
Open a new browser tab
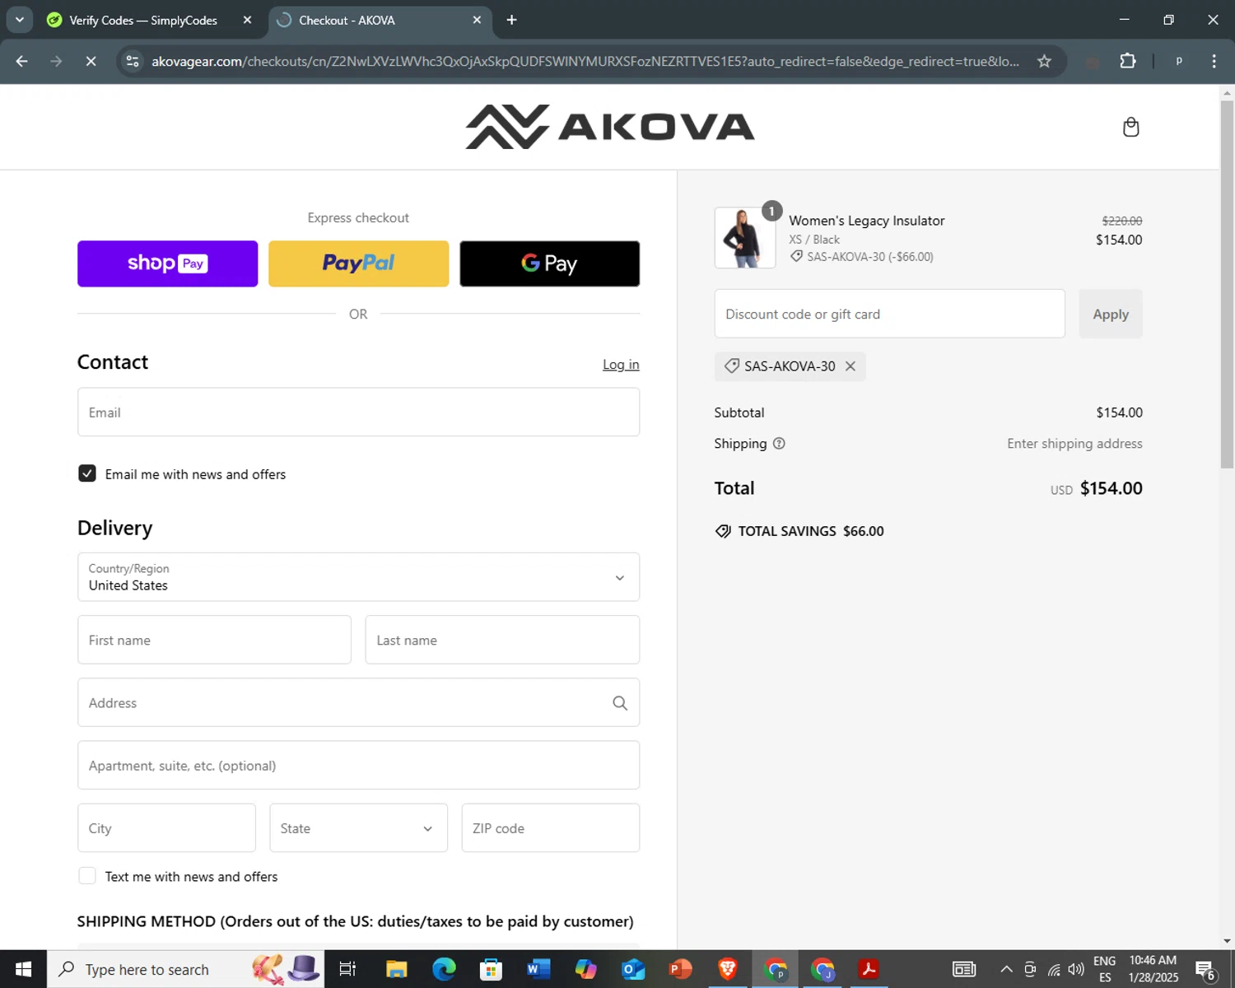511,20
